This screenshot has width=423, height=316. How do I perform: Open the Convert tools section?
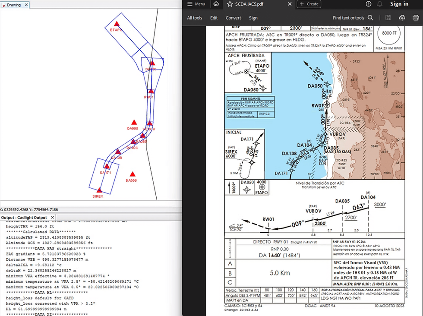tap(233, 18)
